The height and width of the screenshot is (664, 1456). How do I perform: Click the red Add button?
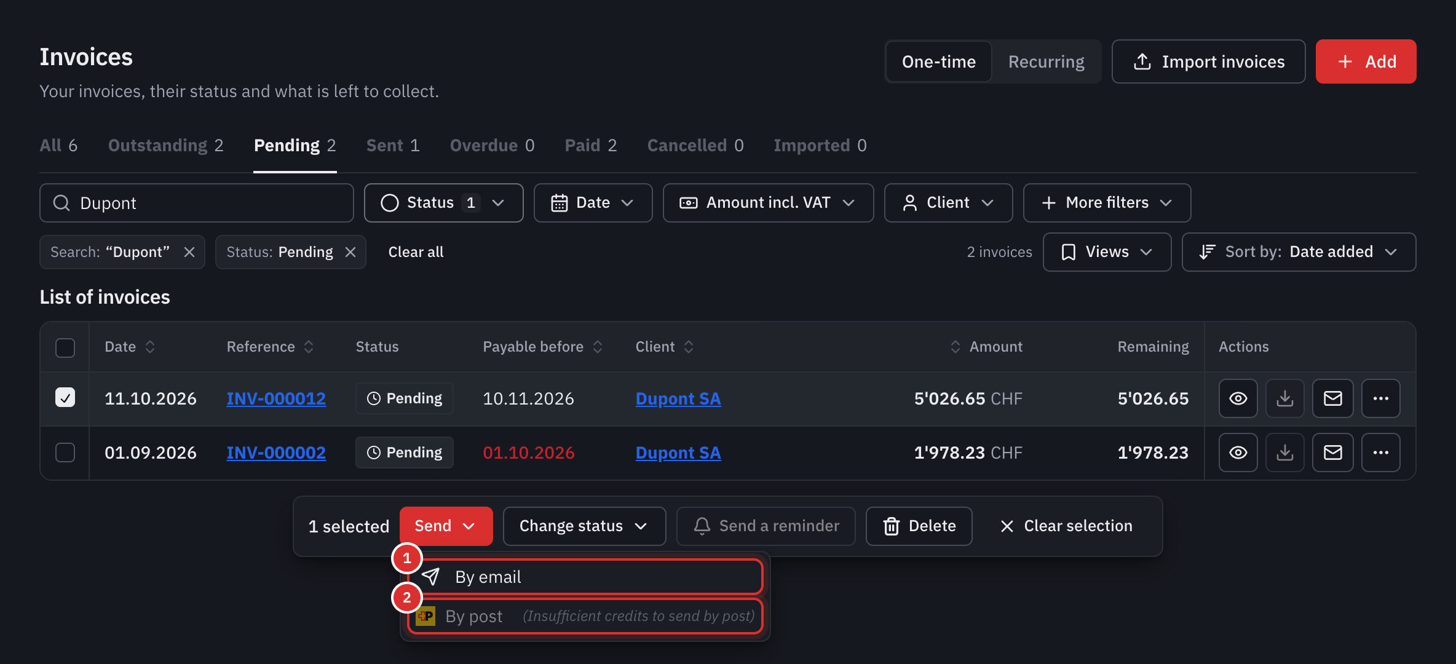(1366, 61)
